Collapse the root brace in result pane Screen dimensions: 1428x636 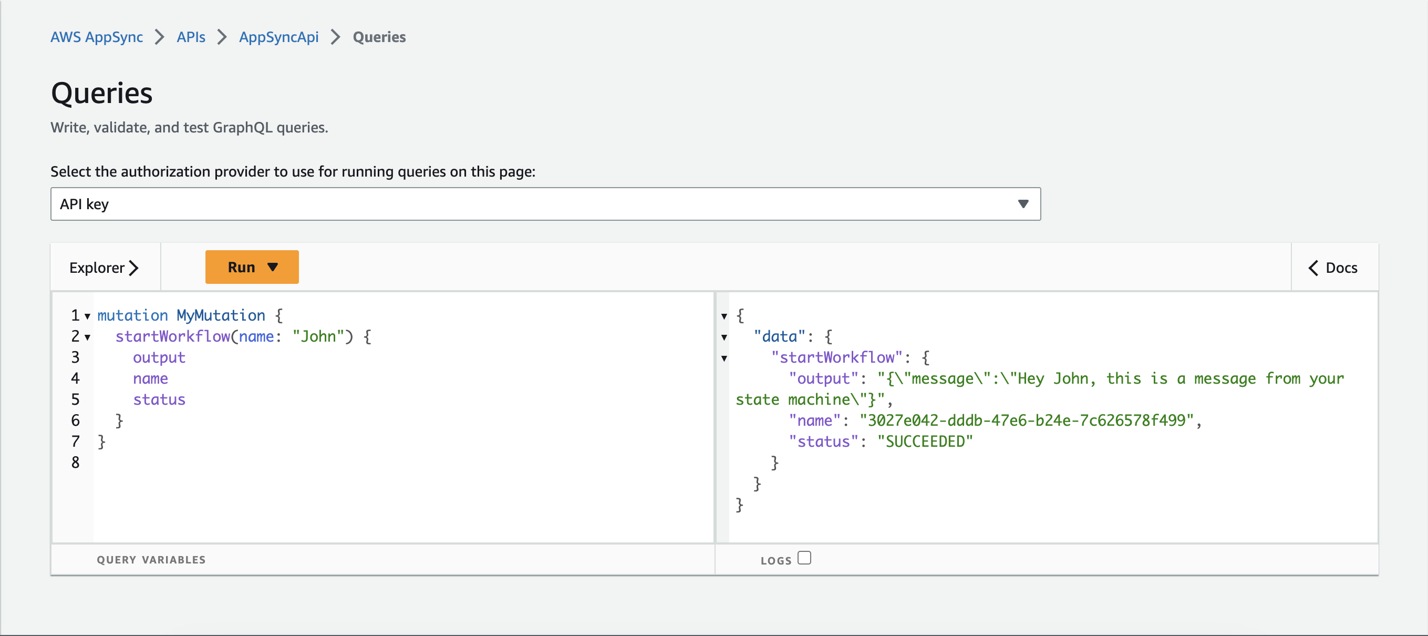click(724, 316)
